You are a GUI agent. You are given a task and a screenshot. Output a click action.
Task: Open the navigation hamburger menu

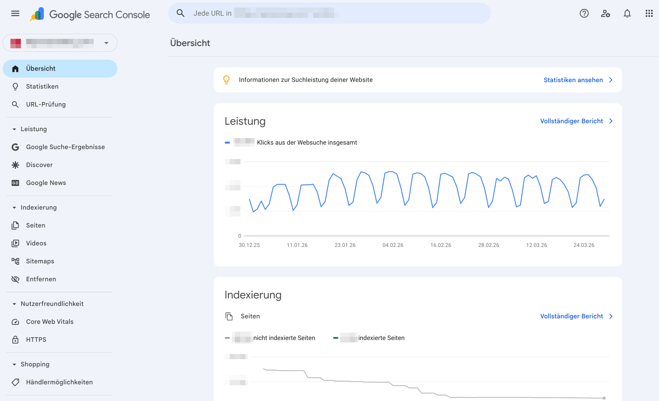15,13
